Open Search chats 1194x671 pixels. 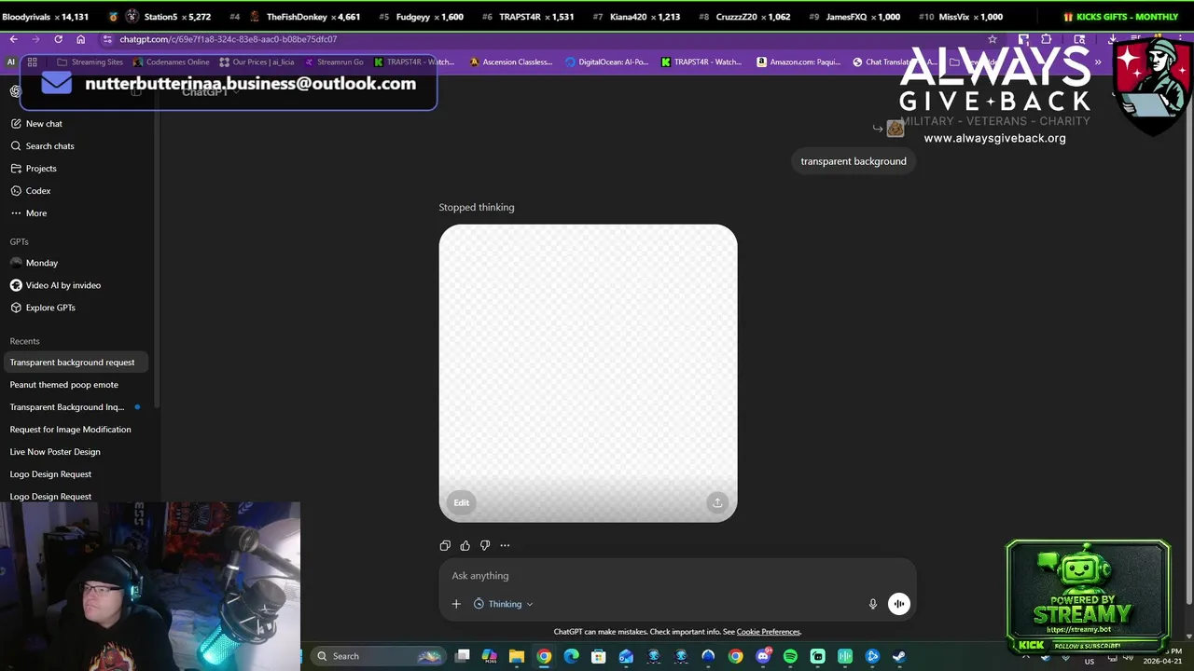click(76, 145)
